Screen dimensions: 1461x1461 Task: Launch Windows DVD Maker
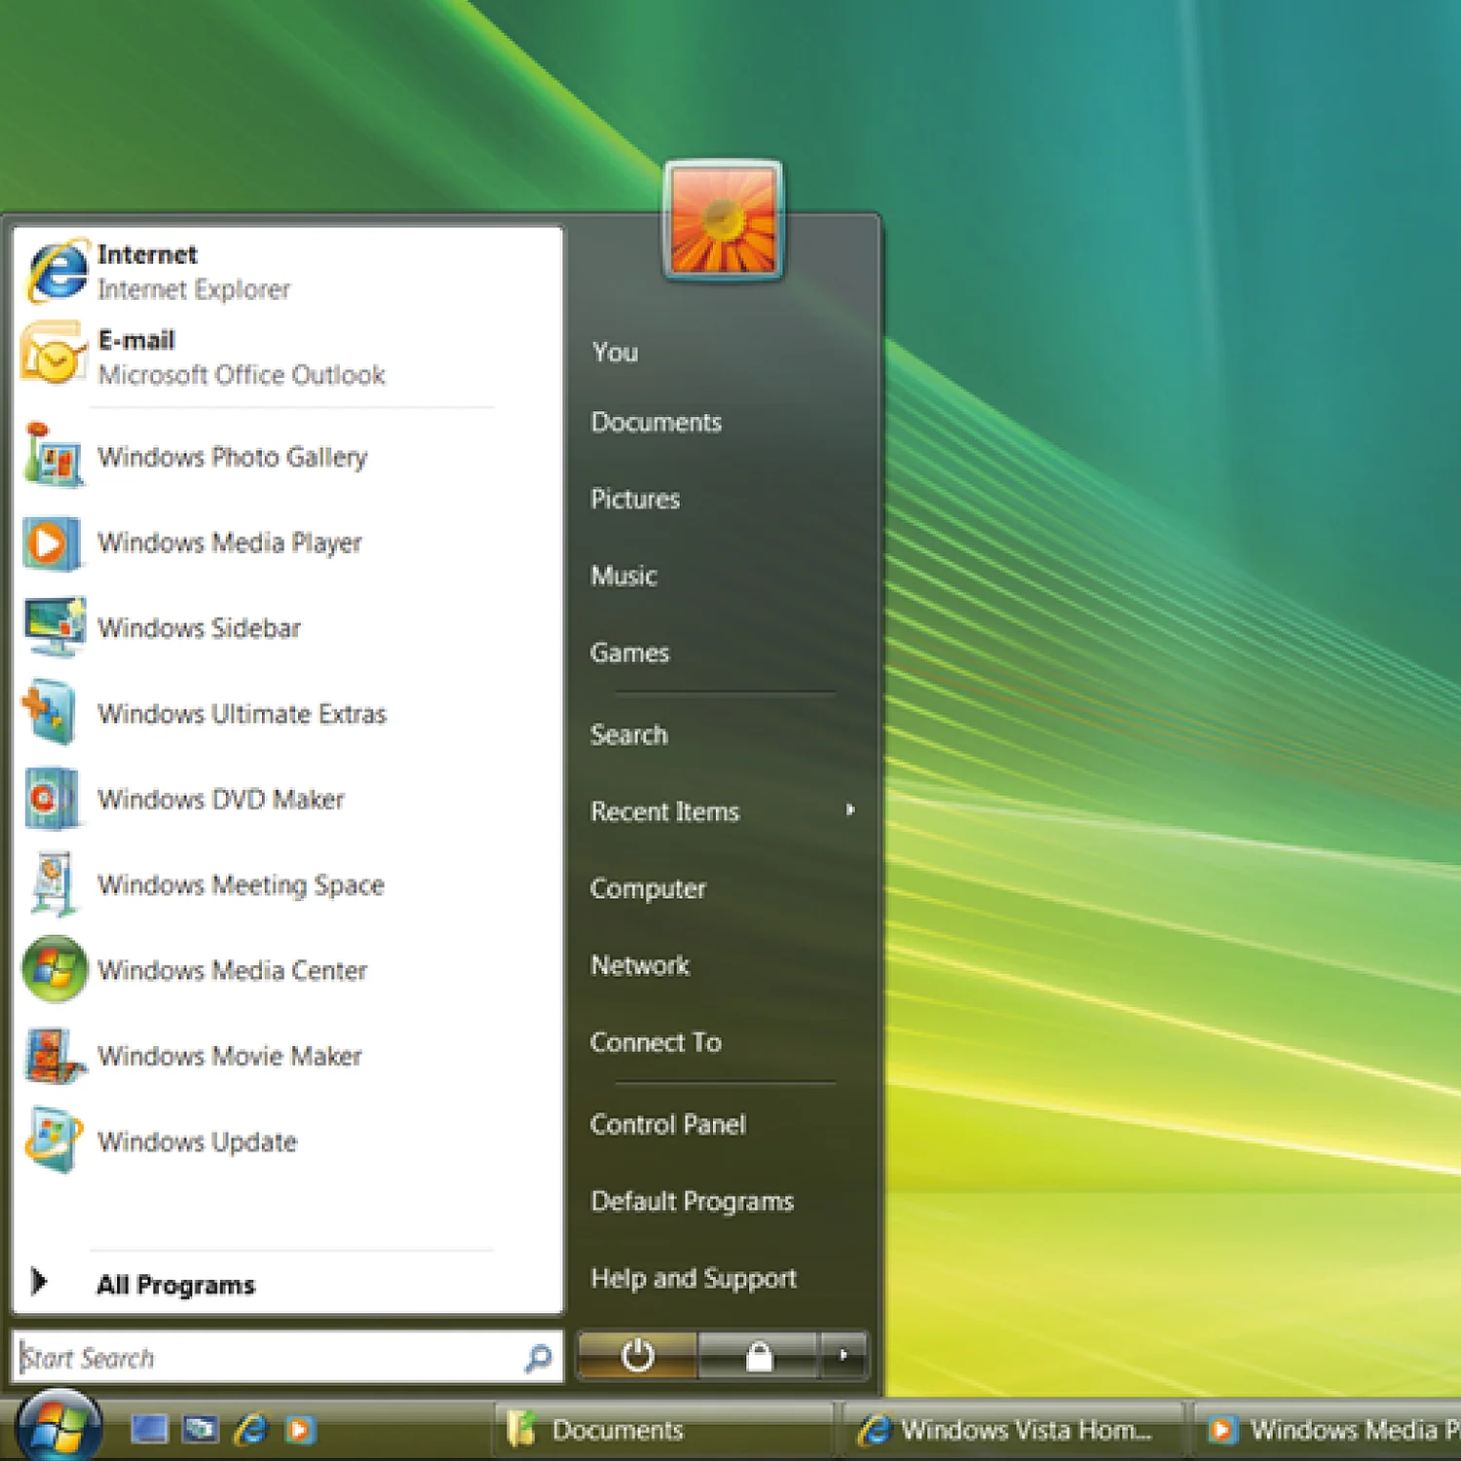pyautogui.click(x=287, y=800)
